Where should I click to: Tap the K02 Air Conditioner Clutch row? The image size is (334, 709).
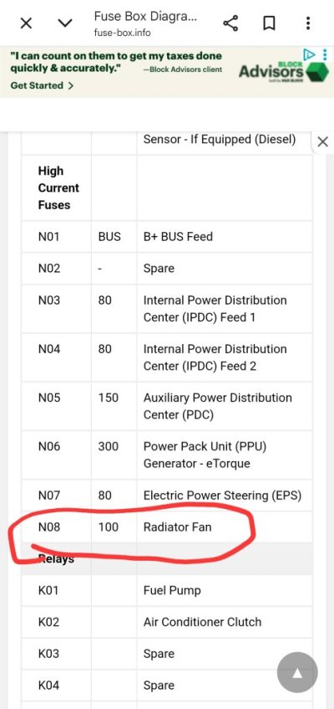pyautogui.click(x=166, y=622)
